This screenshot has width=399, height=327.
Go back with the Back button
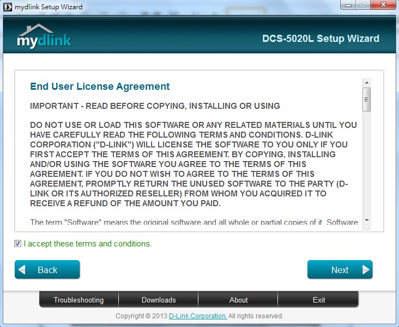coord(47,269)
